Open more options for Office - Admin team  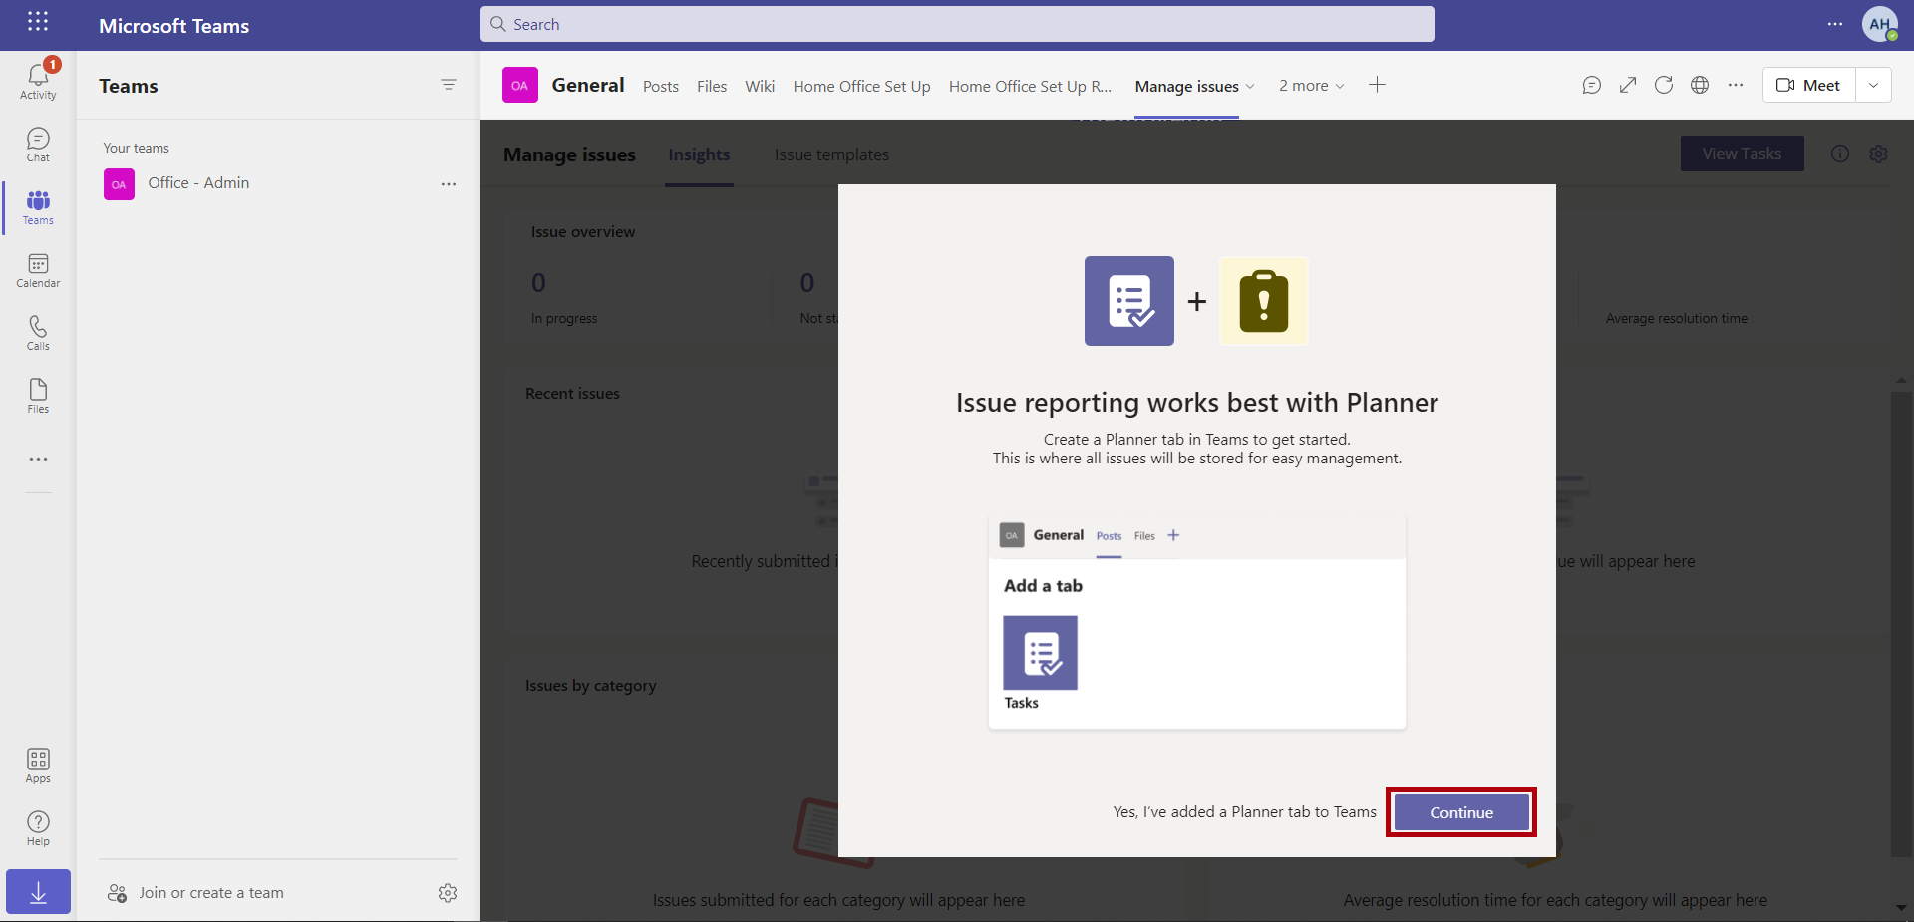(x=449, y=184)
